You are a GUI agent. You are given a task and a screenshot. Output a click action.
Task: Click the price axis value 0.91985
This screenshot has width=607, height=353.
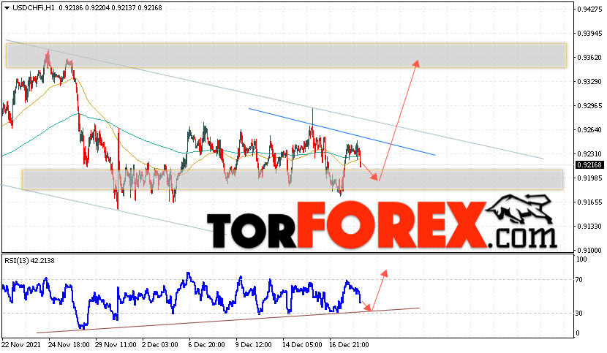coord(589,178)
